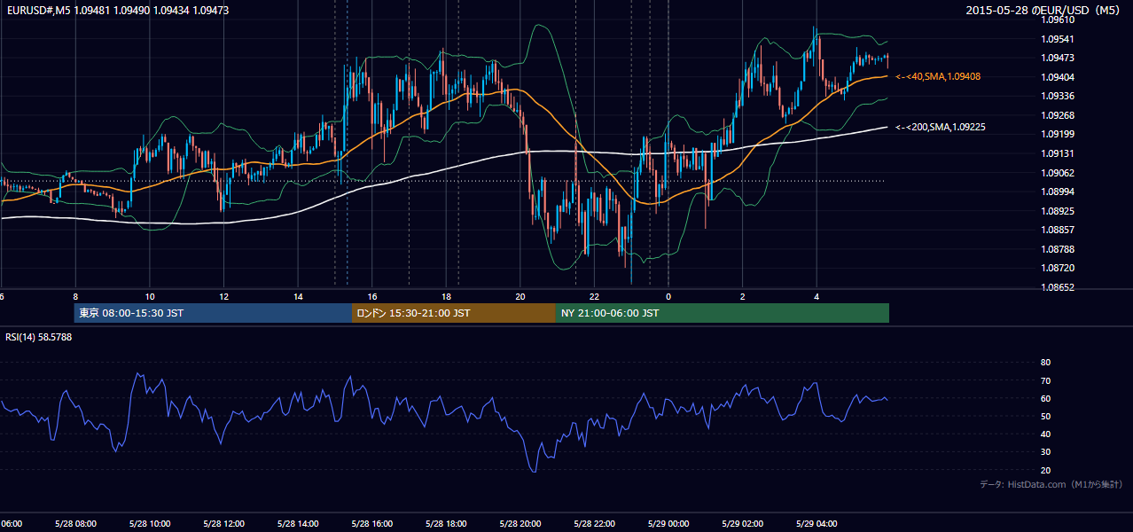Screen dimensions: 1133x532
Task: Click the 5/29 04:00 time axis label
Action: [x=817, y=524]
